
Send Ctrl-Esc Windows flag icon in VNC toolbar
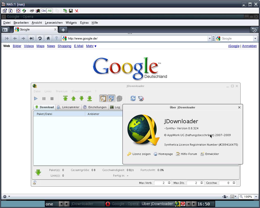38,11
